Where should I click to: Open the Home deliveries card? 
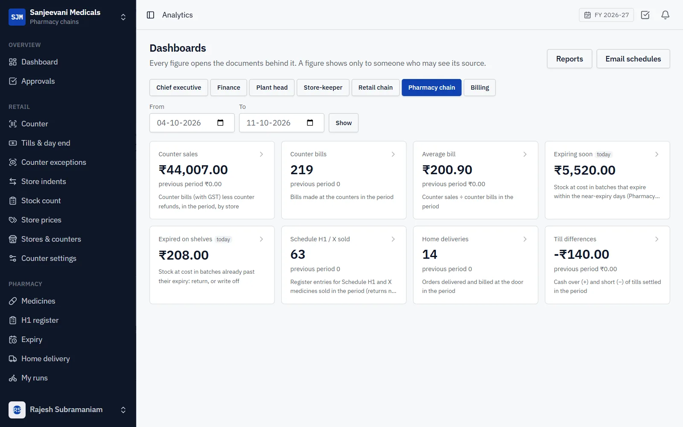coord(476,265)
